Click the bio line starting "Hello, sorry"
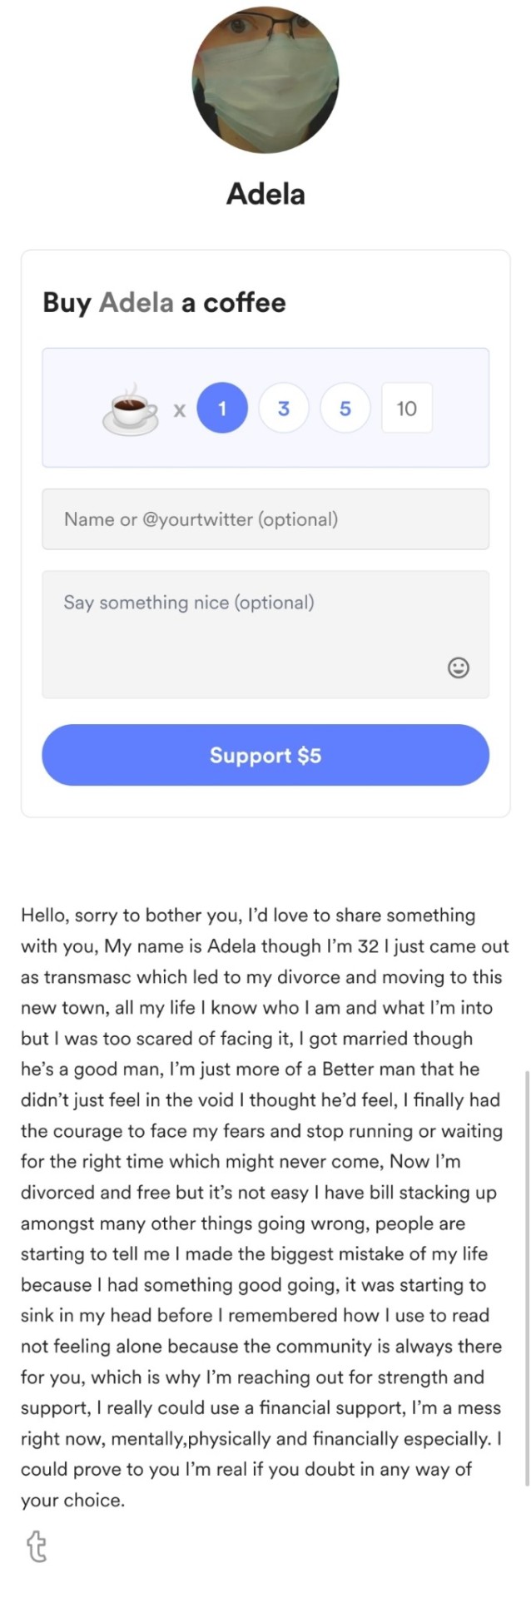531x1598 pixels. (248, 916)
